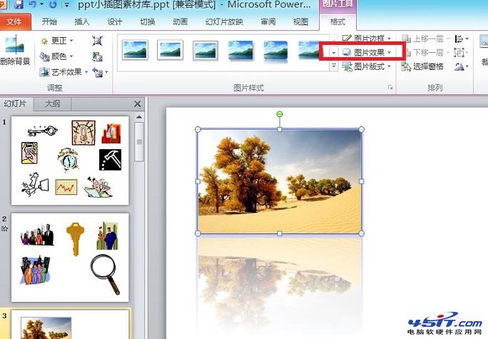The height and width of the screenshot is (339, 488).
Task: Apply the fourth picture style thumbnail
Action: [240, 50]
